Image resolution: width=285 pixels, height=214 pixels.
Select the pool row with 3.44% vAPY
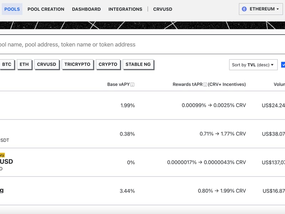click(x=142, y=191)
